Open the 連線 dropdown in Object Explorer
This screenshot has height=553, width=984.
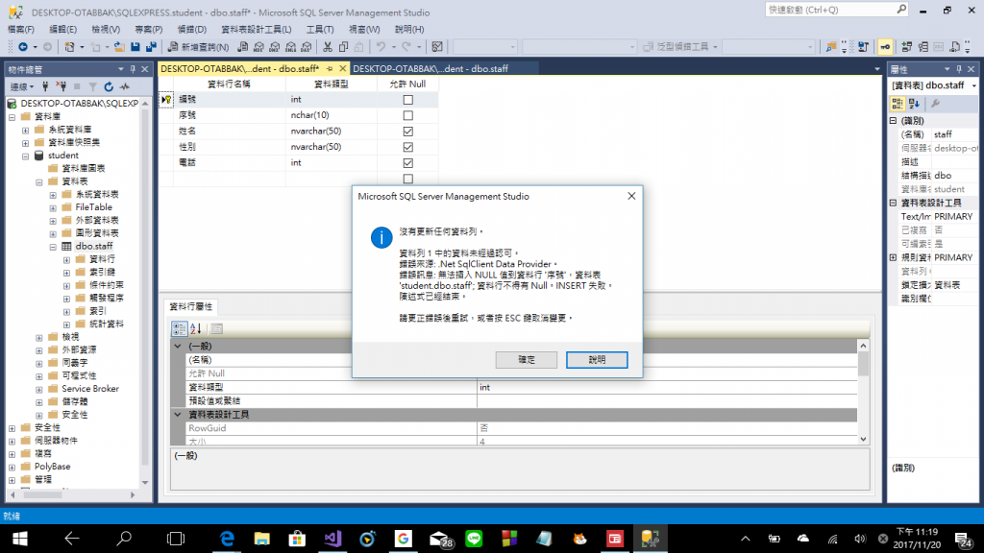point(22,86)
